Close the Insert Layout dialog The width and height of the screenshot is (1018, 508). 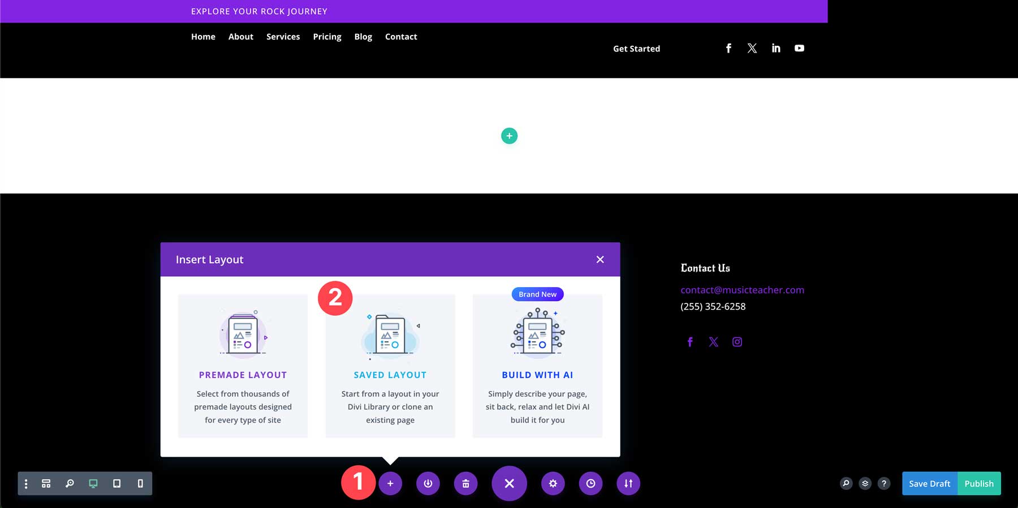(600, 259)
